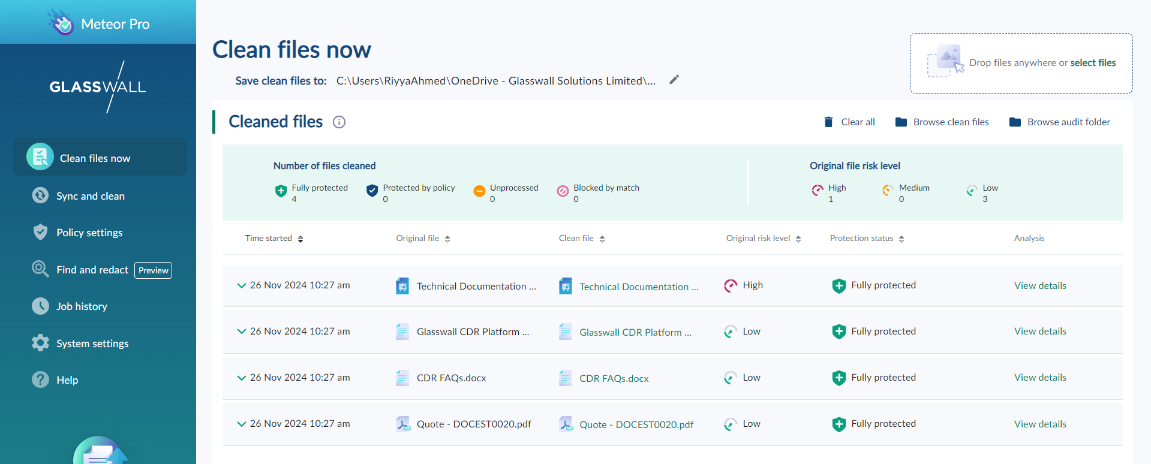The image size is (1151, 464).
Task: Click the Sync and clean sidebar icon
Action: click(40, 195)
